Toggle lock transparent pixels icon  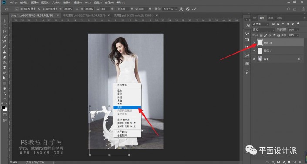(261, 35)
